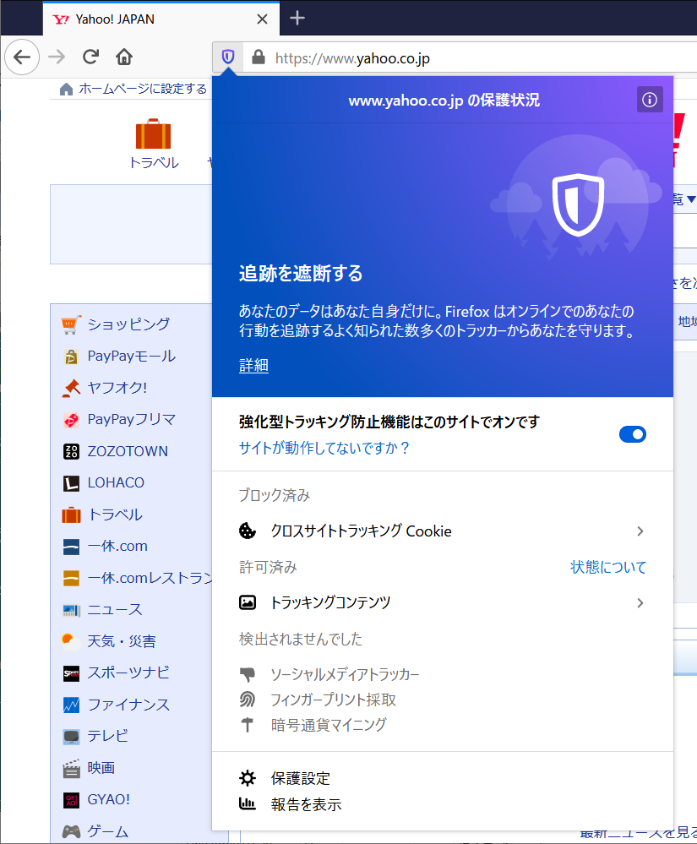
Task: Click サイトが動作してないですか？ link
Action: click(324, 448)
